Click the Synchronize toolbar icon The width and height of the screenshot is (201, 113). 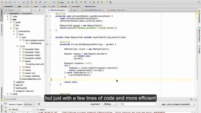(10, 2)
